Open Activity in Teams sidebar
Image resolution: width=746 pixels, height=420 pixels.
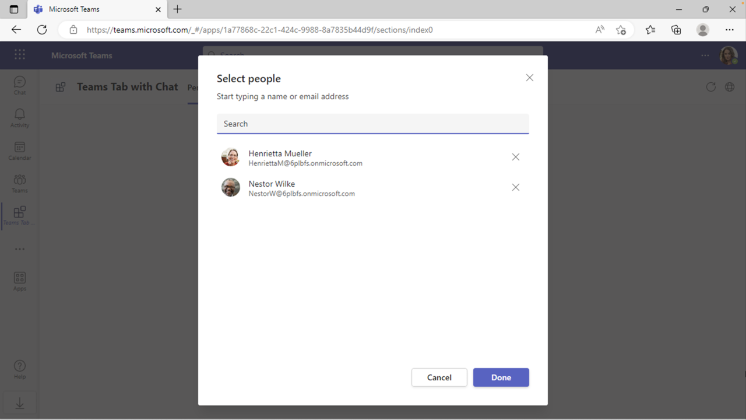(20, 118)
